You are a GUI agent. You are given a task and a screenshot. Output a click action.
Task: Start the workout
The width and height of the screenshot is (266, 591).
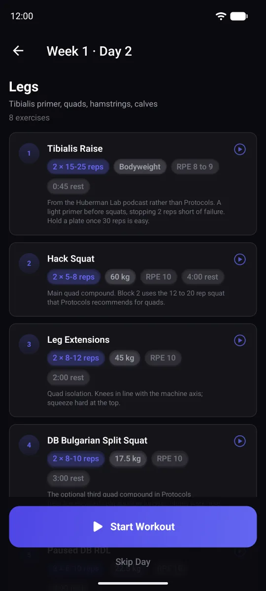(133, 526)
